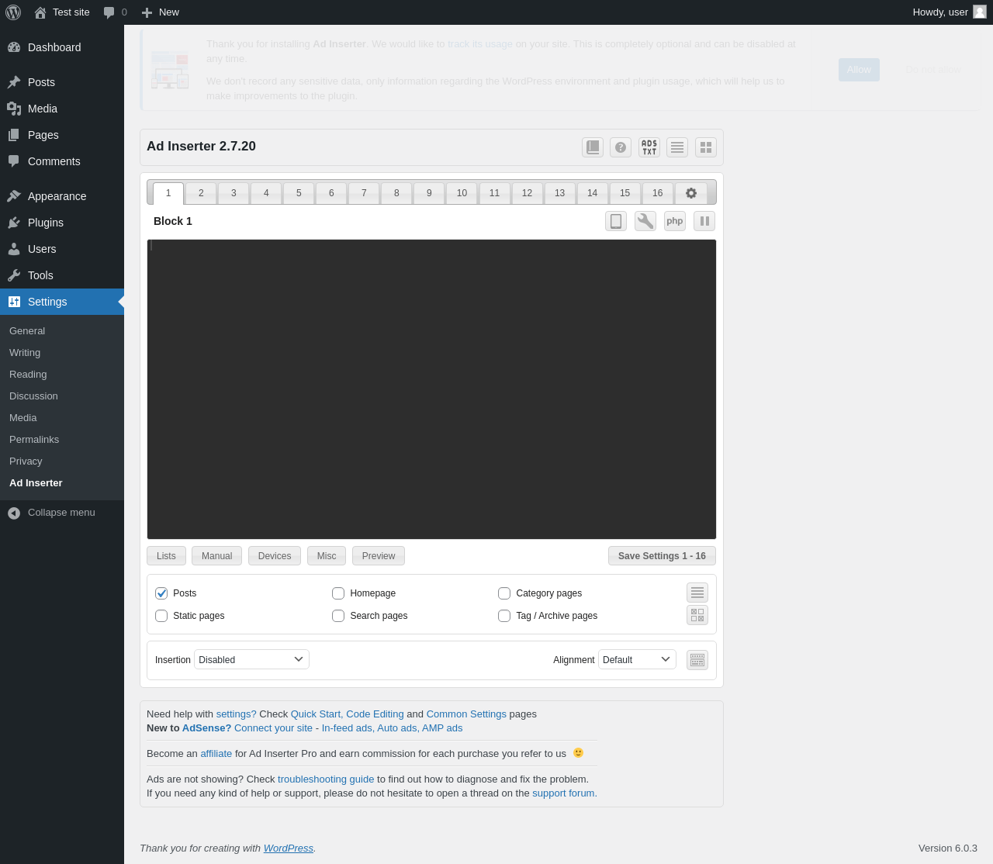Toggle the Posts checkbox
993x864 pixels.
161,593
